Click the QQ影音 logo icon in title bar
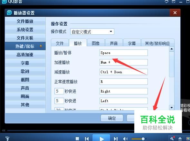 click(5, 2)
